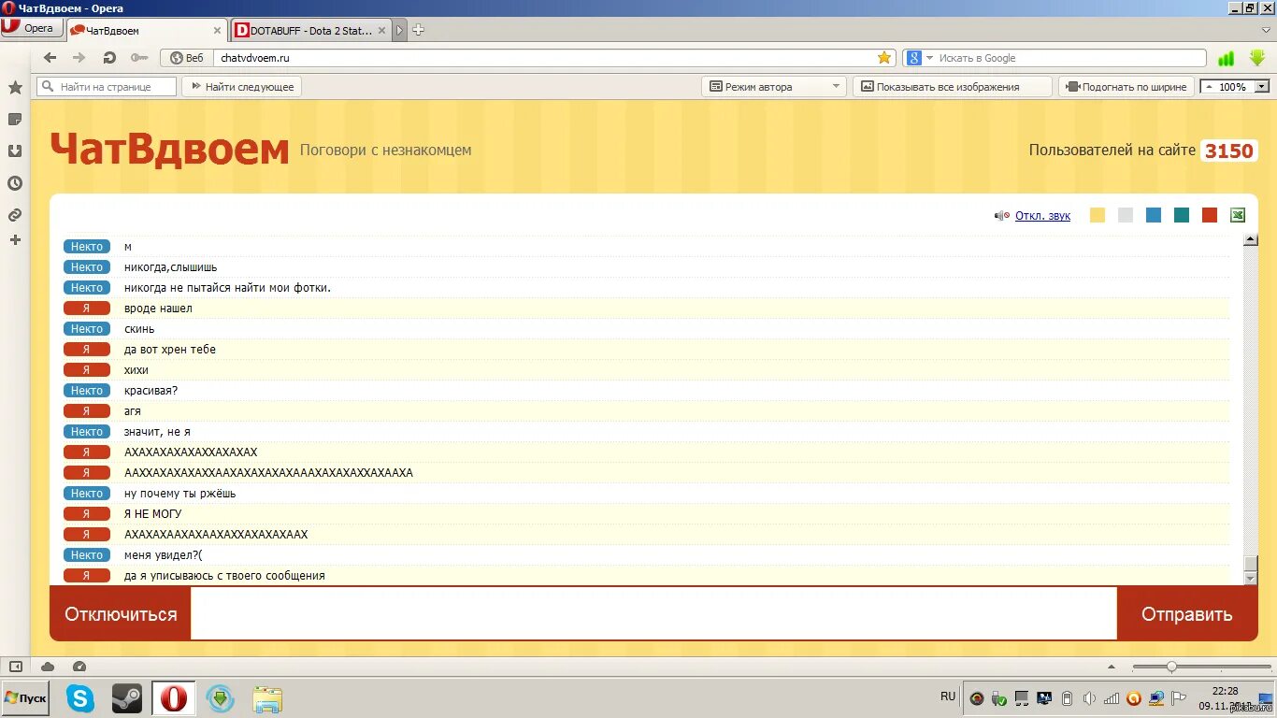Go forward with the forward arrow

[79, 58]
